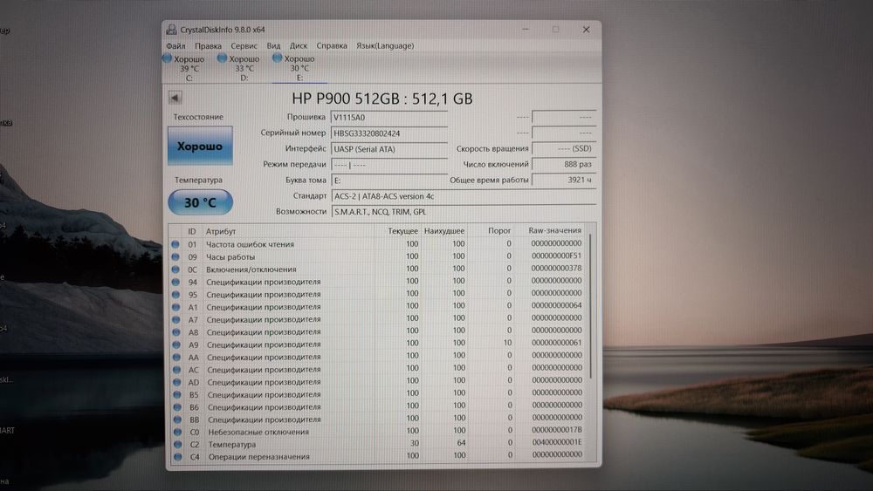This screenshot has width=873, height=491.
Task: Click status dot of attribute 95
Action: point(176,294)
